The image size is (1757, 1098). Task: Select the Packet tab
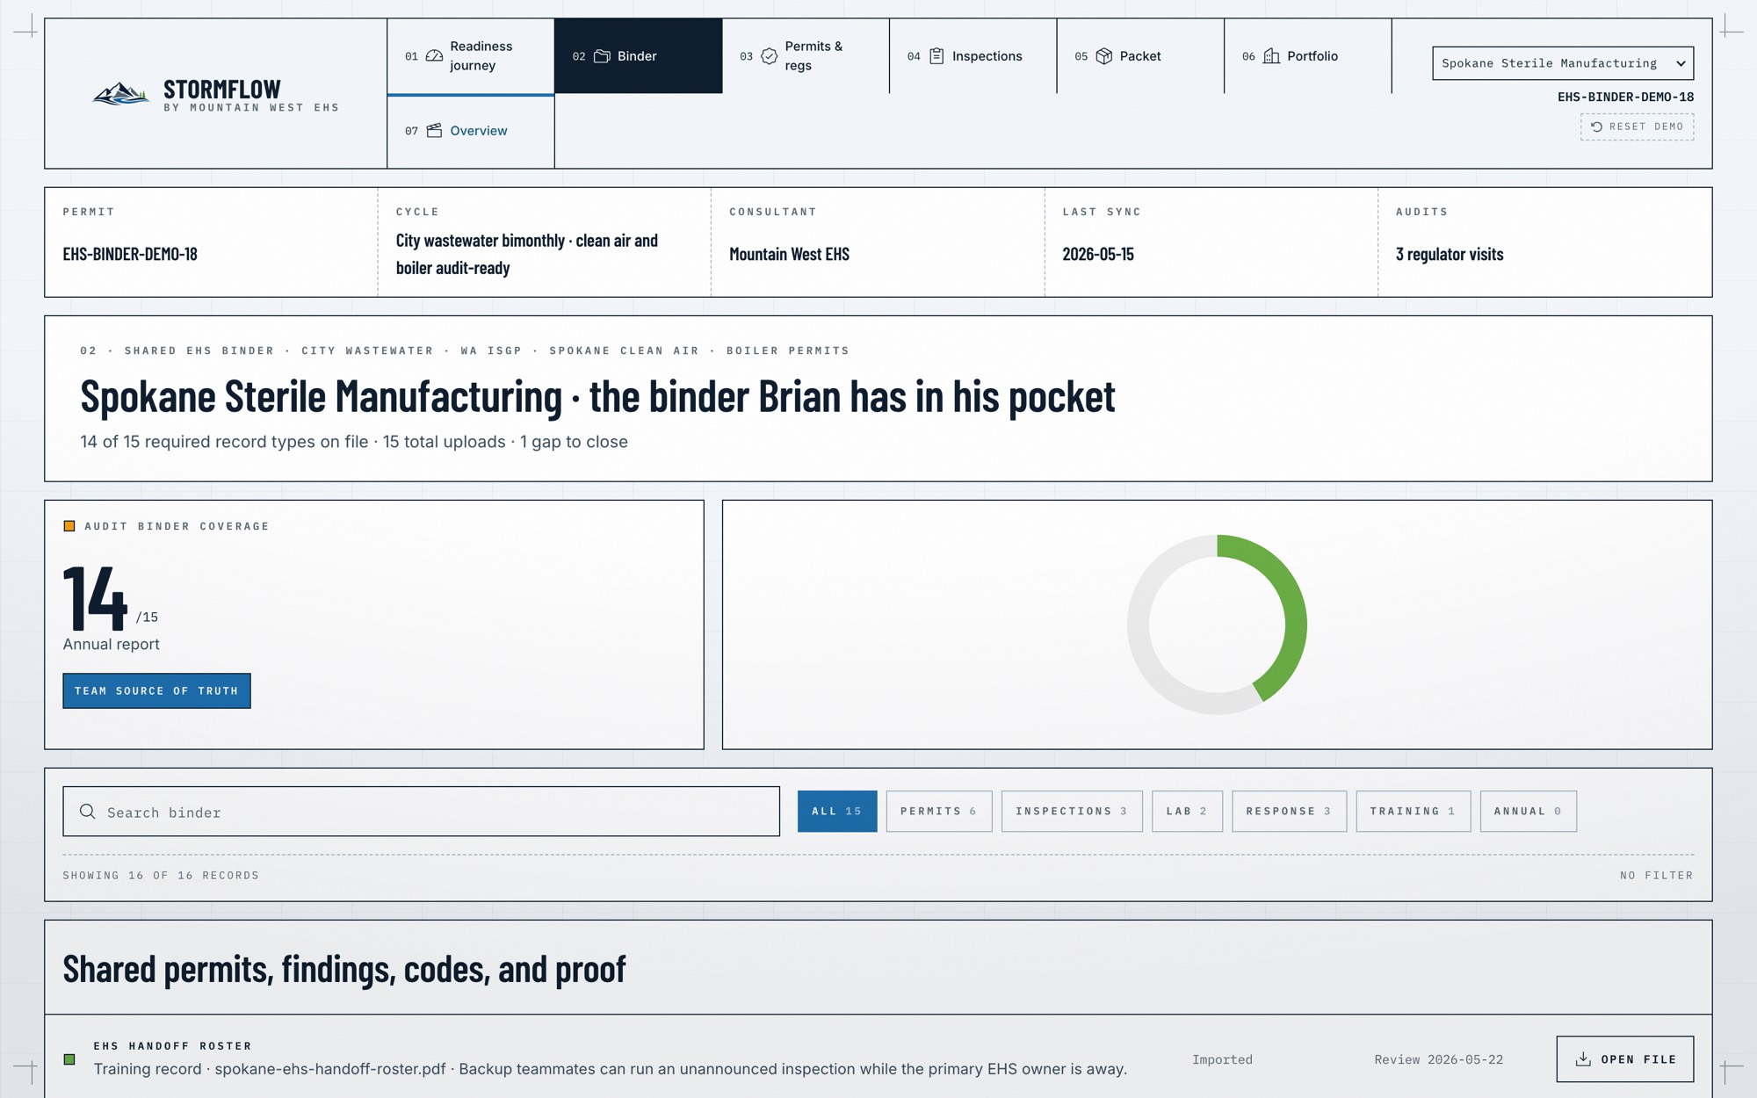[1140, 56]
